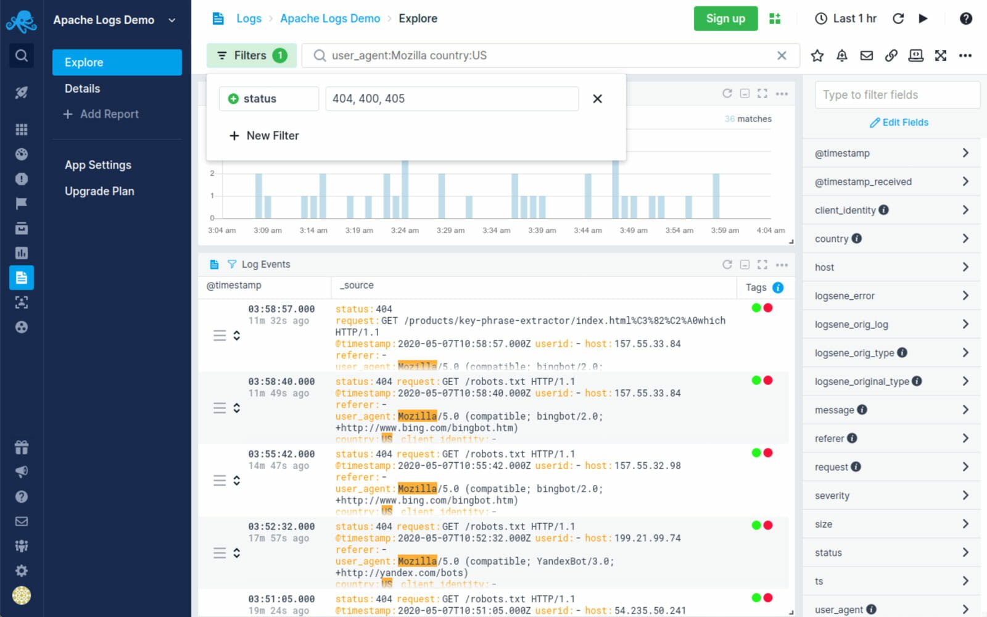Screen dimensions: 987x617
Task: Clear the search query with X
Action: point(782,56)
